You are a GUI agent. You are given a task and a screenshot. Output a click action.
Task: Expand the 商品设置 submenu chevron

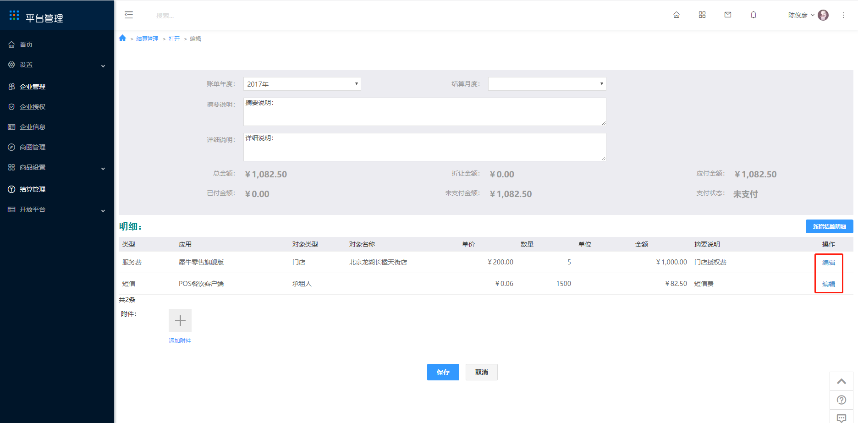[103, 169]
